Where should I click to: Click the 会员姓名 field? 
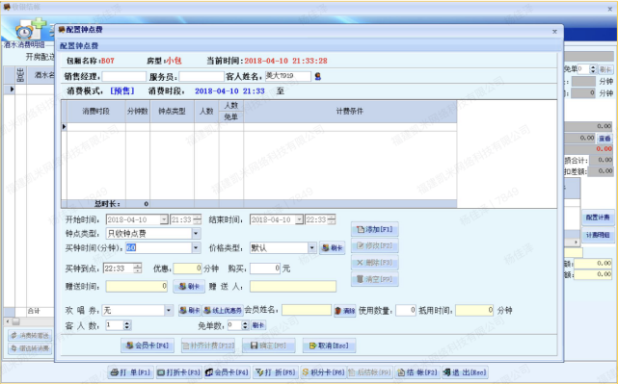[x=307, y=310]
